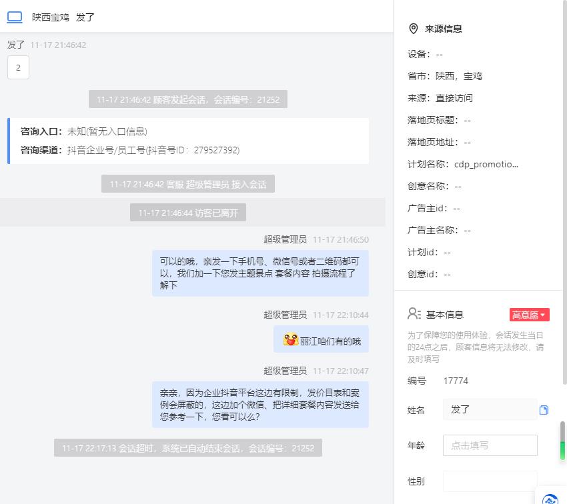
Task: Click the 来源信息 section heading
Action: [x=444, y=29]
